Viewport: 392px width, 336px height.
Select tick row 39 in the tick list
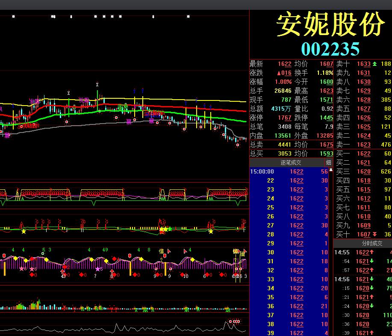289,333
